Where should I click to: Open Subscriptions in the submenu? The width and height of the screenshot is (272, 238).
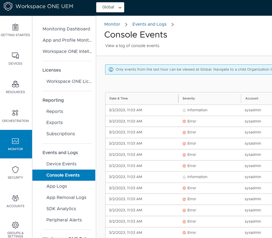[61, 134]
